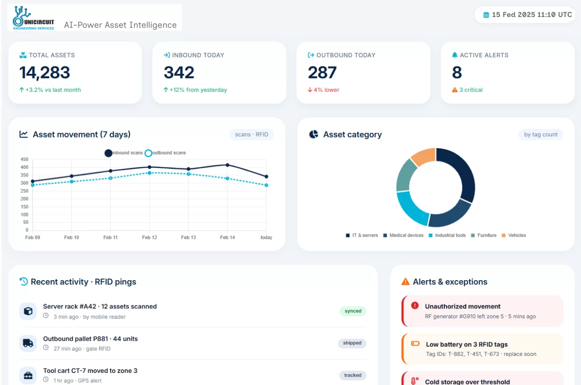
Task: Click the red Unauthorized movement alert icon
Action: click(415, 306)
